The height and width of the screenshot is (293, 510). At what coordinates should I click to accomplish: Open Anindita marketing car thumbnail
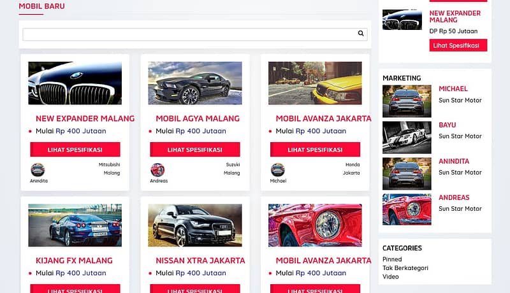[407, 173]
